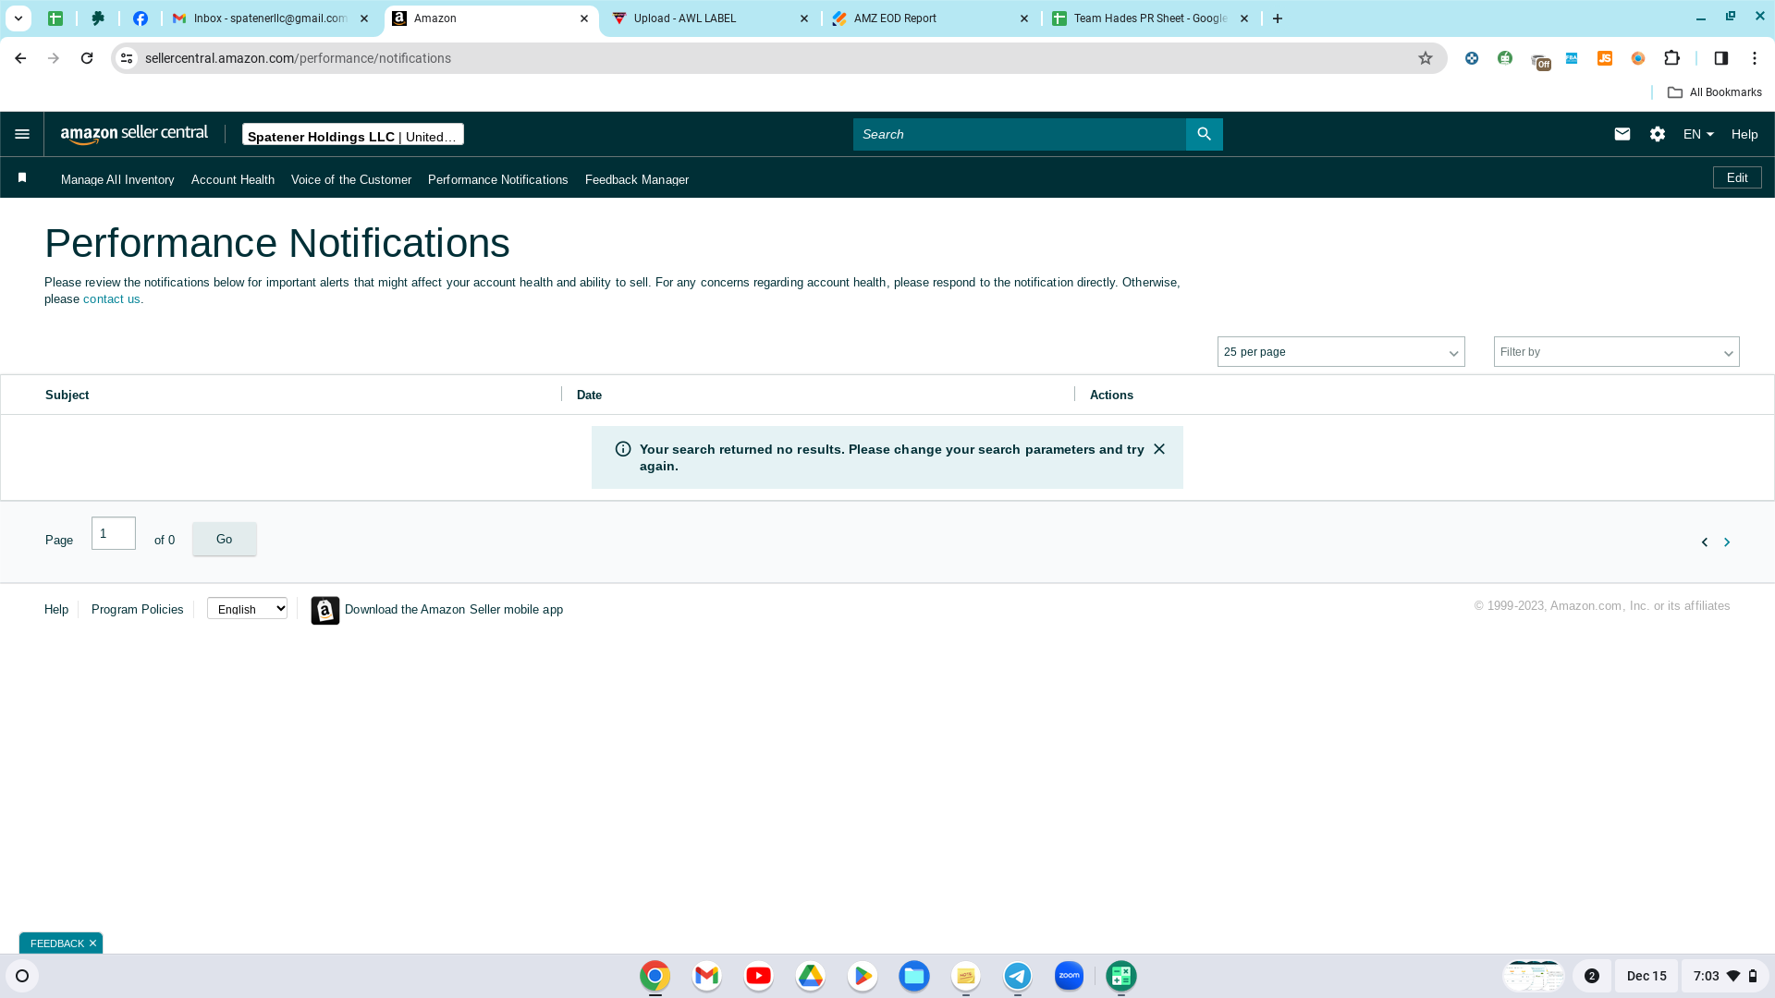Open the Help link in the header
This screenshot has width=1775, height=998.
pyautogui.click(x=1744, y=134)
